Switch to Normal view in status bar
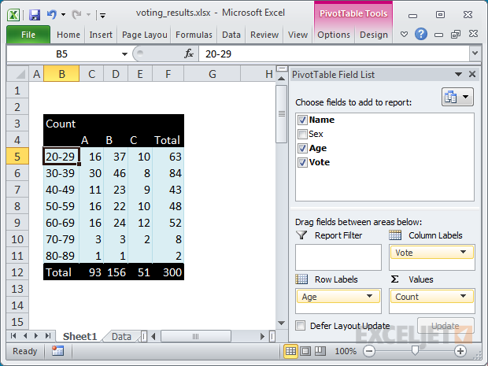This screenshot has height=366, width=488. 291,351
